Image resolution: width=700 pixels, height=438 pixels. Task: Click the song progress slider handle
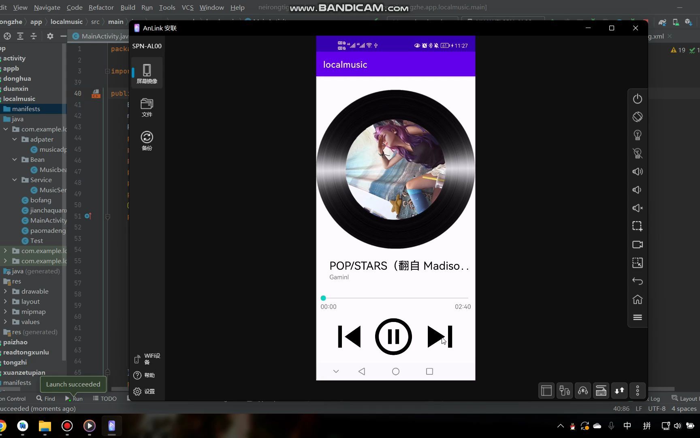tap(323, 298)
